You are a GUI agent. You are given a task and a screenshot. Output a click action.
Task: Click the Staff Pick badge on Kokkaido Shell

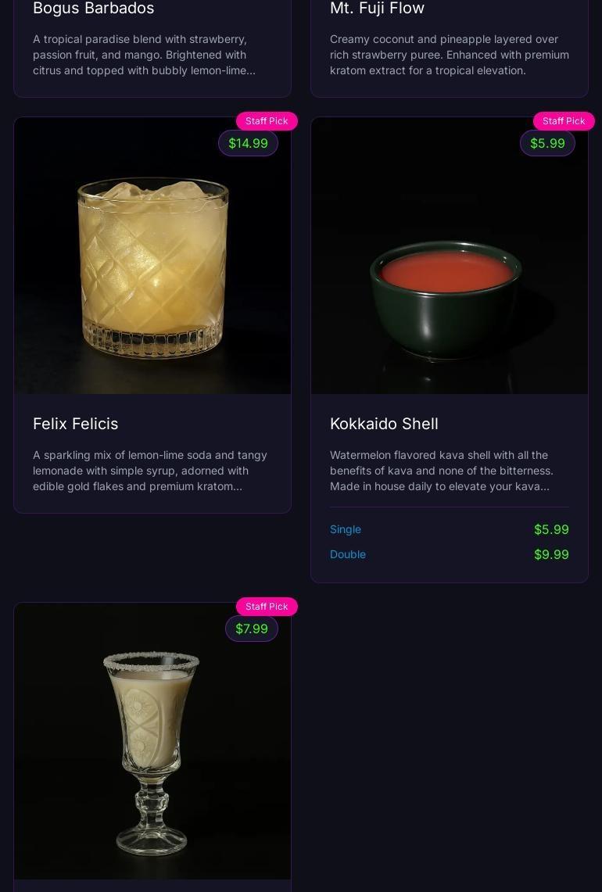coord(564,121)
